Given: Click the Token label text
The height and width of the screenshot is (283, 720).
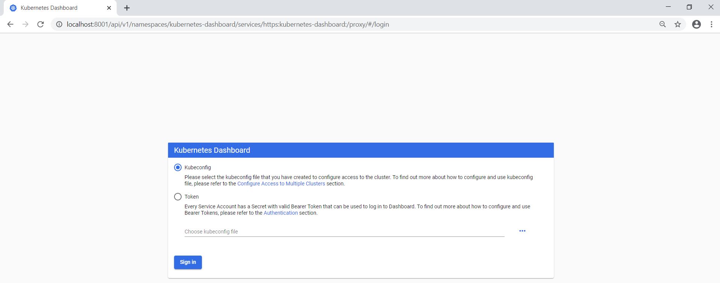Looking at the screenshot, I should [x=191, y=197].
